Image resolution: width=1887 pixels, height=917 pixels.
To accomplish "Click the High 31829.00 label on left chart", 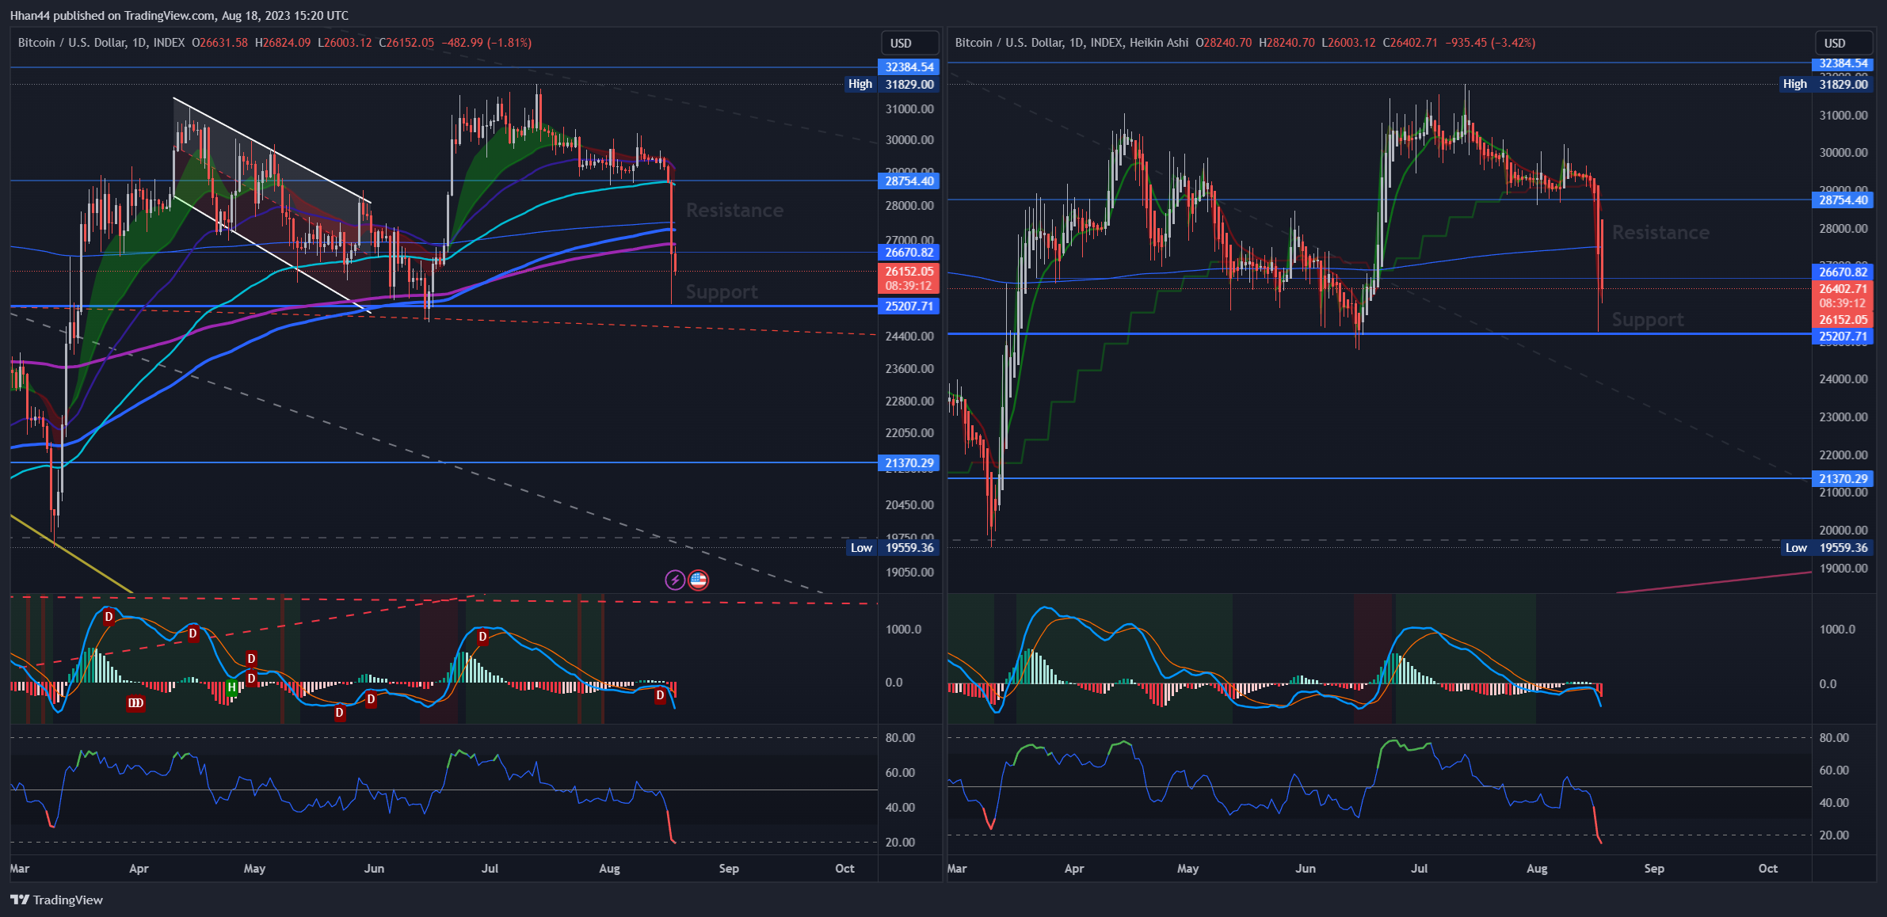I will (x=892, y=84).
